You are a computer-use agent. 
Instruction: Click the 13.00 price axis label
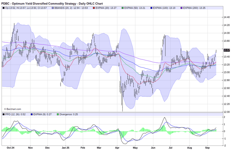(227, 72)
